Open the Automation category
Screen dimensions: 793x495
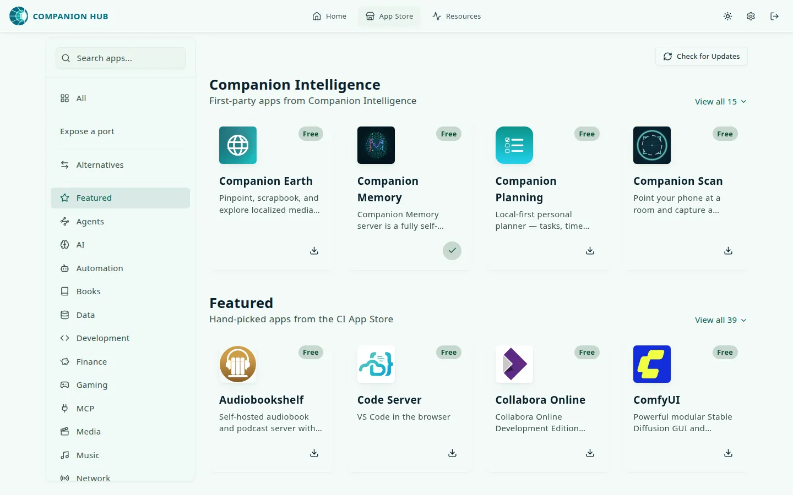(120, 268)
